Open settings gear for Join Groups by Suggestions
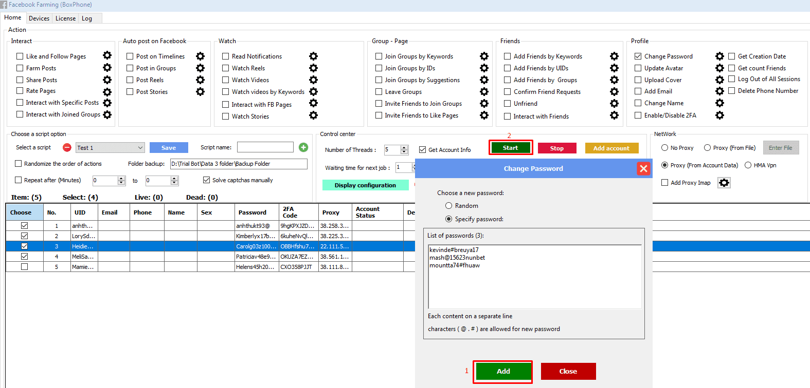This screenshot has height=388, width=810. coord(484,80)
